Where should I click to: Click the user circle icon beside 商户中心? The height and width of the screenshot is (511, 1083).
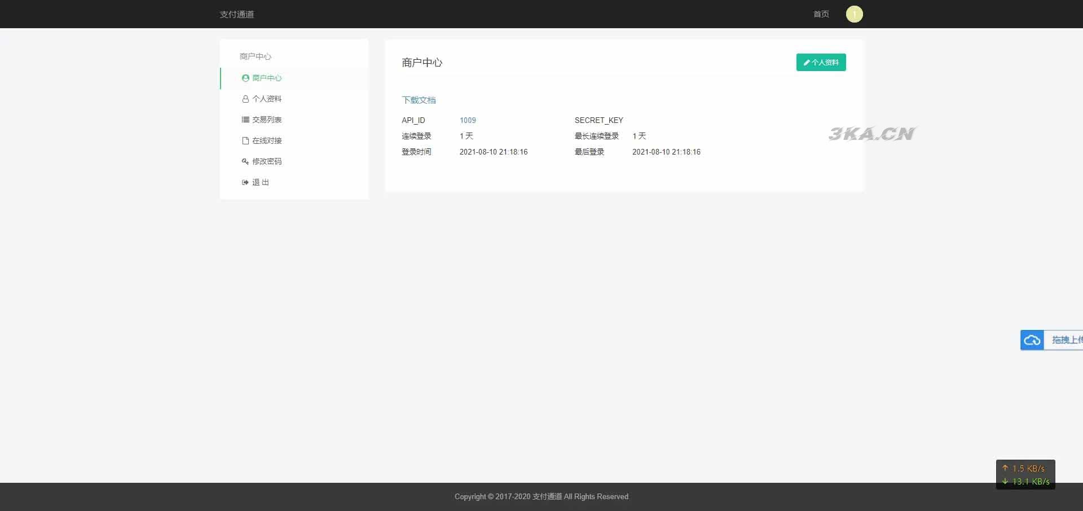pyautogui.click(x=245, y=78)
